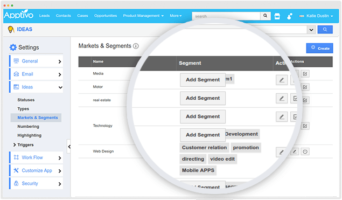Screen dimensions: 342x200
Task: Open the Work Flow settings section
Action: tap(36, 157)
